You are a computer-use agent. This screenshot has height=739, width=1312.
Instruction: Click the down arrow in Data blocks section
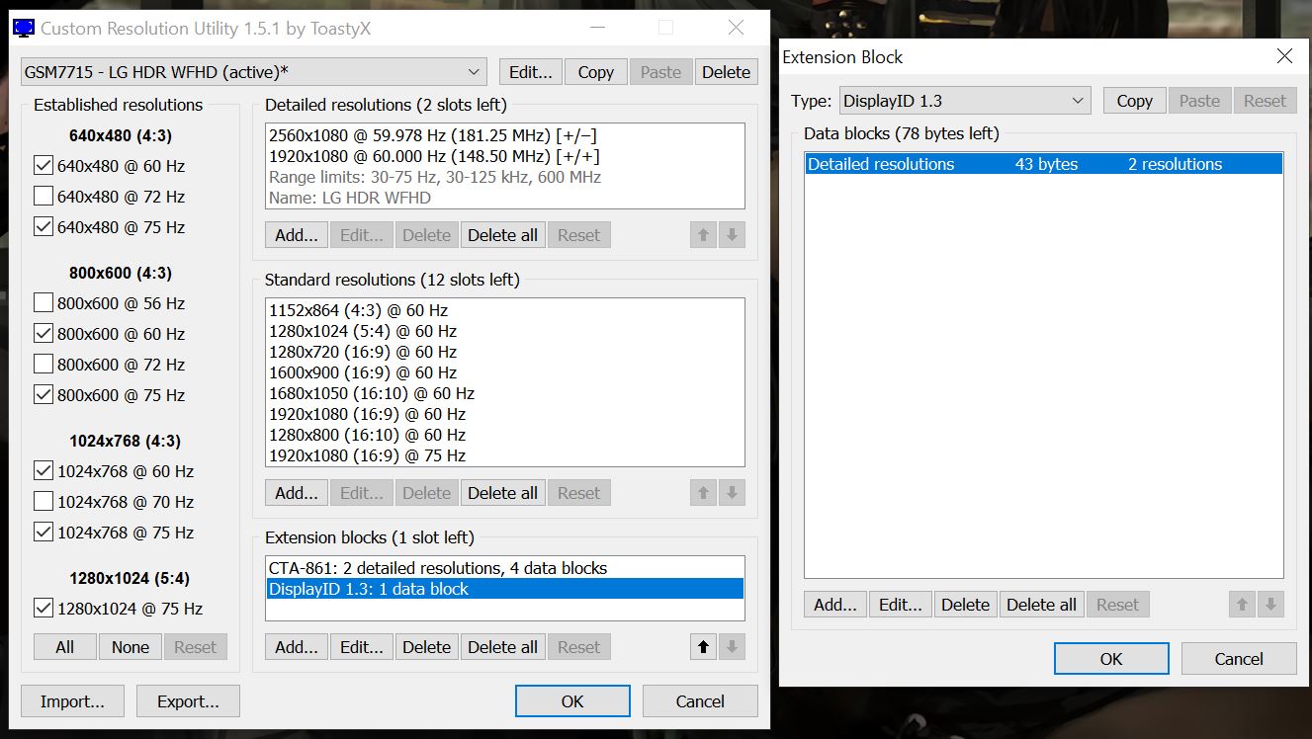tap(1271, 605)
